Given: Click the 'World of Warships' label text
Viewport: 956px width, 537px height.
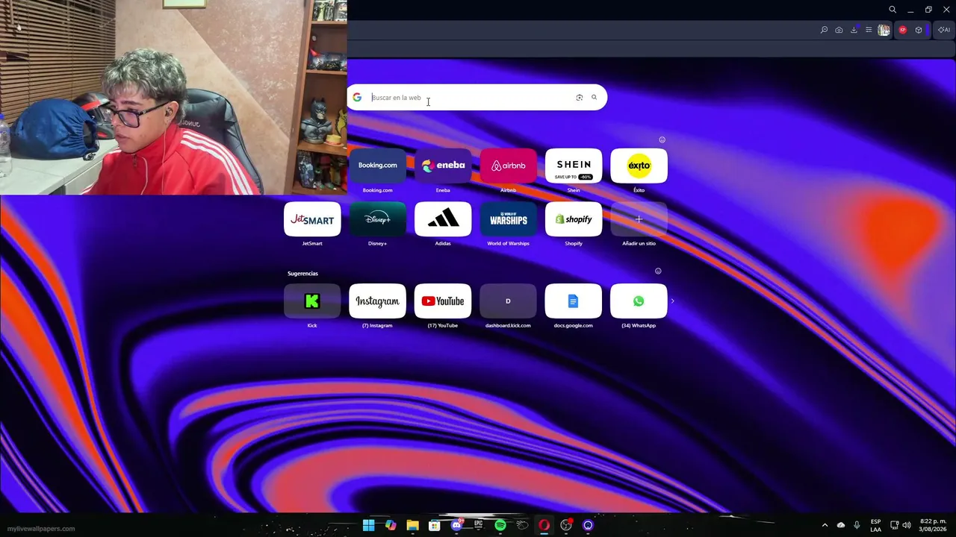Looking at the screenshot, I should click(508, 244).
